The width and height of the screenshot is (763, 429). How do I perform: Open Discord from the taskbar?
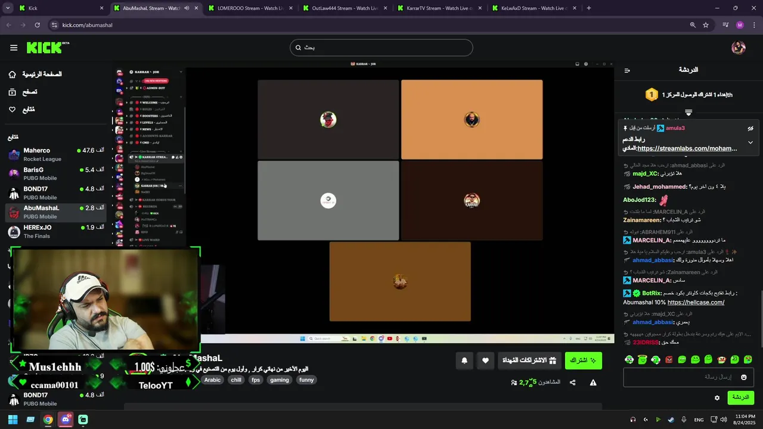coord(66,419)
